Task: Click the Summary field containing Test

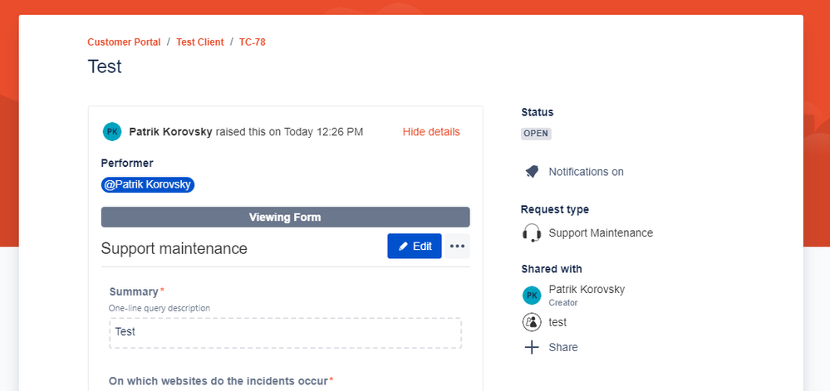Action: [285, 333]
